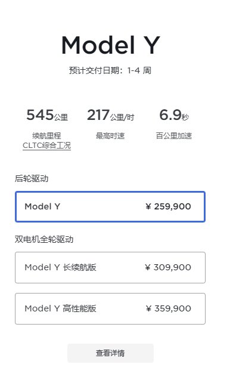Viewport: 230px width, 386px height.
Task: Click the 后轮驱动 section heading
Action: coord(32,178)
